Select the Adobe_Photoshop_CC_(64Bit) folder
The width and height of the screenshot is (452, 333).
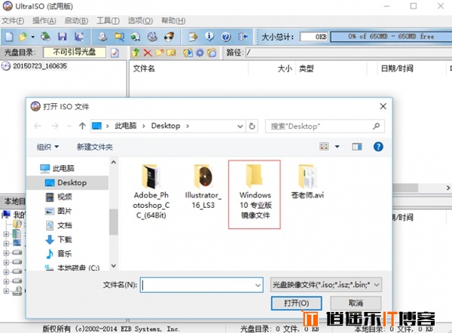click(x=151, y=191)
